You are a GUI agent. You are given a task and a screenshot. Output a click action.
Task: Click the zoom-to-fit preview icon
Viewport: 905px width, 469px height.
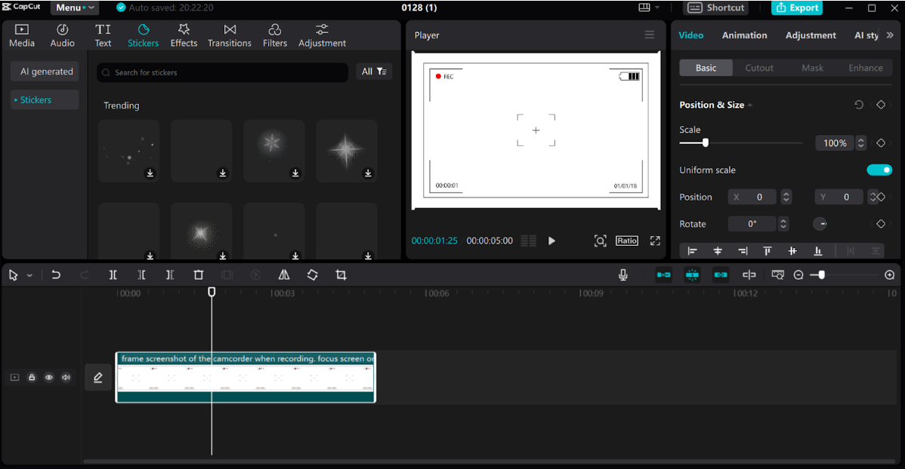coord(601,241)
